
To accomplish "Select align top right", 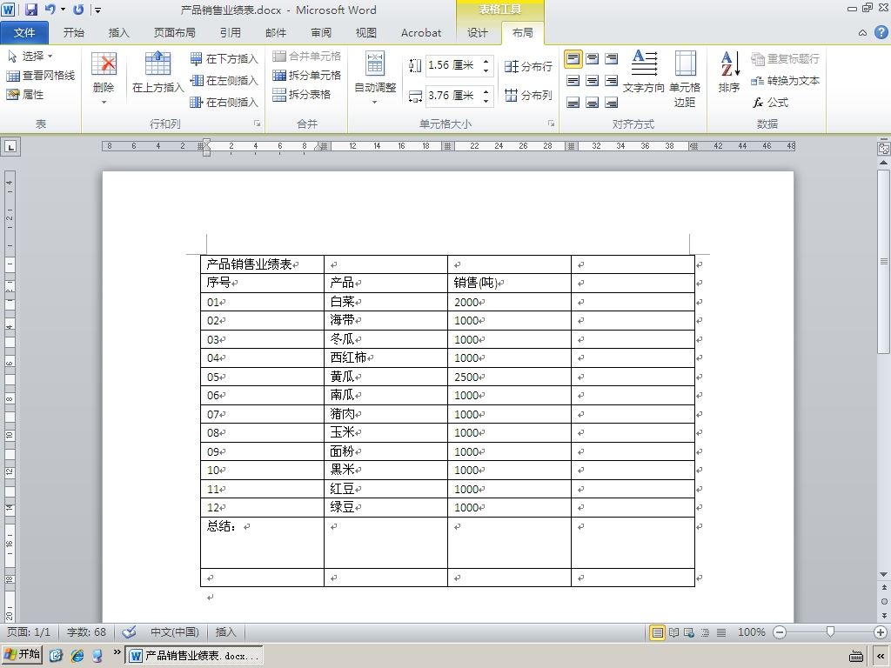I will coord(611,59).
